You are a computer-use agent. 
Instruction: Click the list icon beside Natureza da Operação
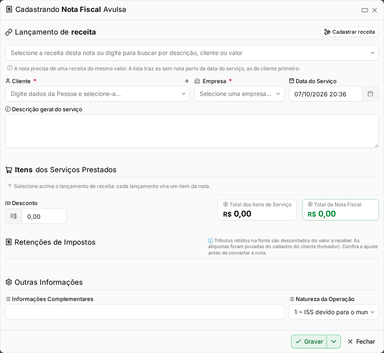(x=291, y=299)
